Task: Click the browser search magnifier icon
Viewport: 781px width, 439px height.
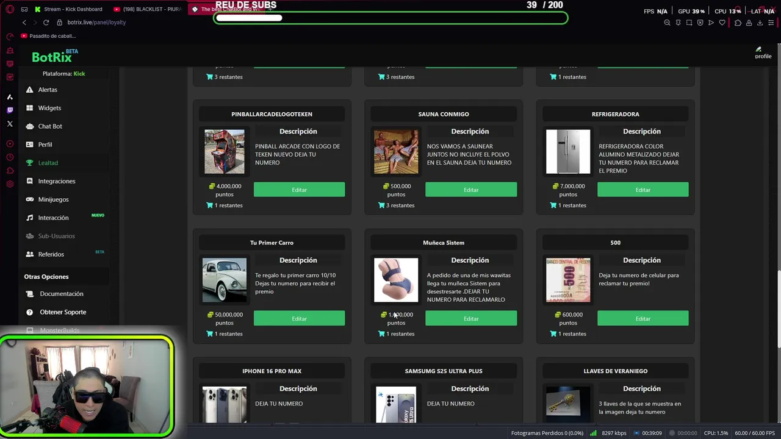Action: coord(667,23)
